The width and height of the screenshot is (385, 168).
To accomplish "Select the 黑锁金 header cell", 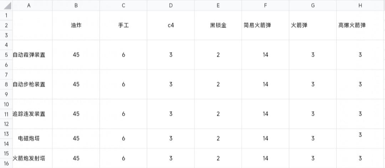I will tap(218, 25).
